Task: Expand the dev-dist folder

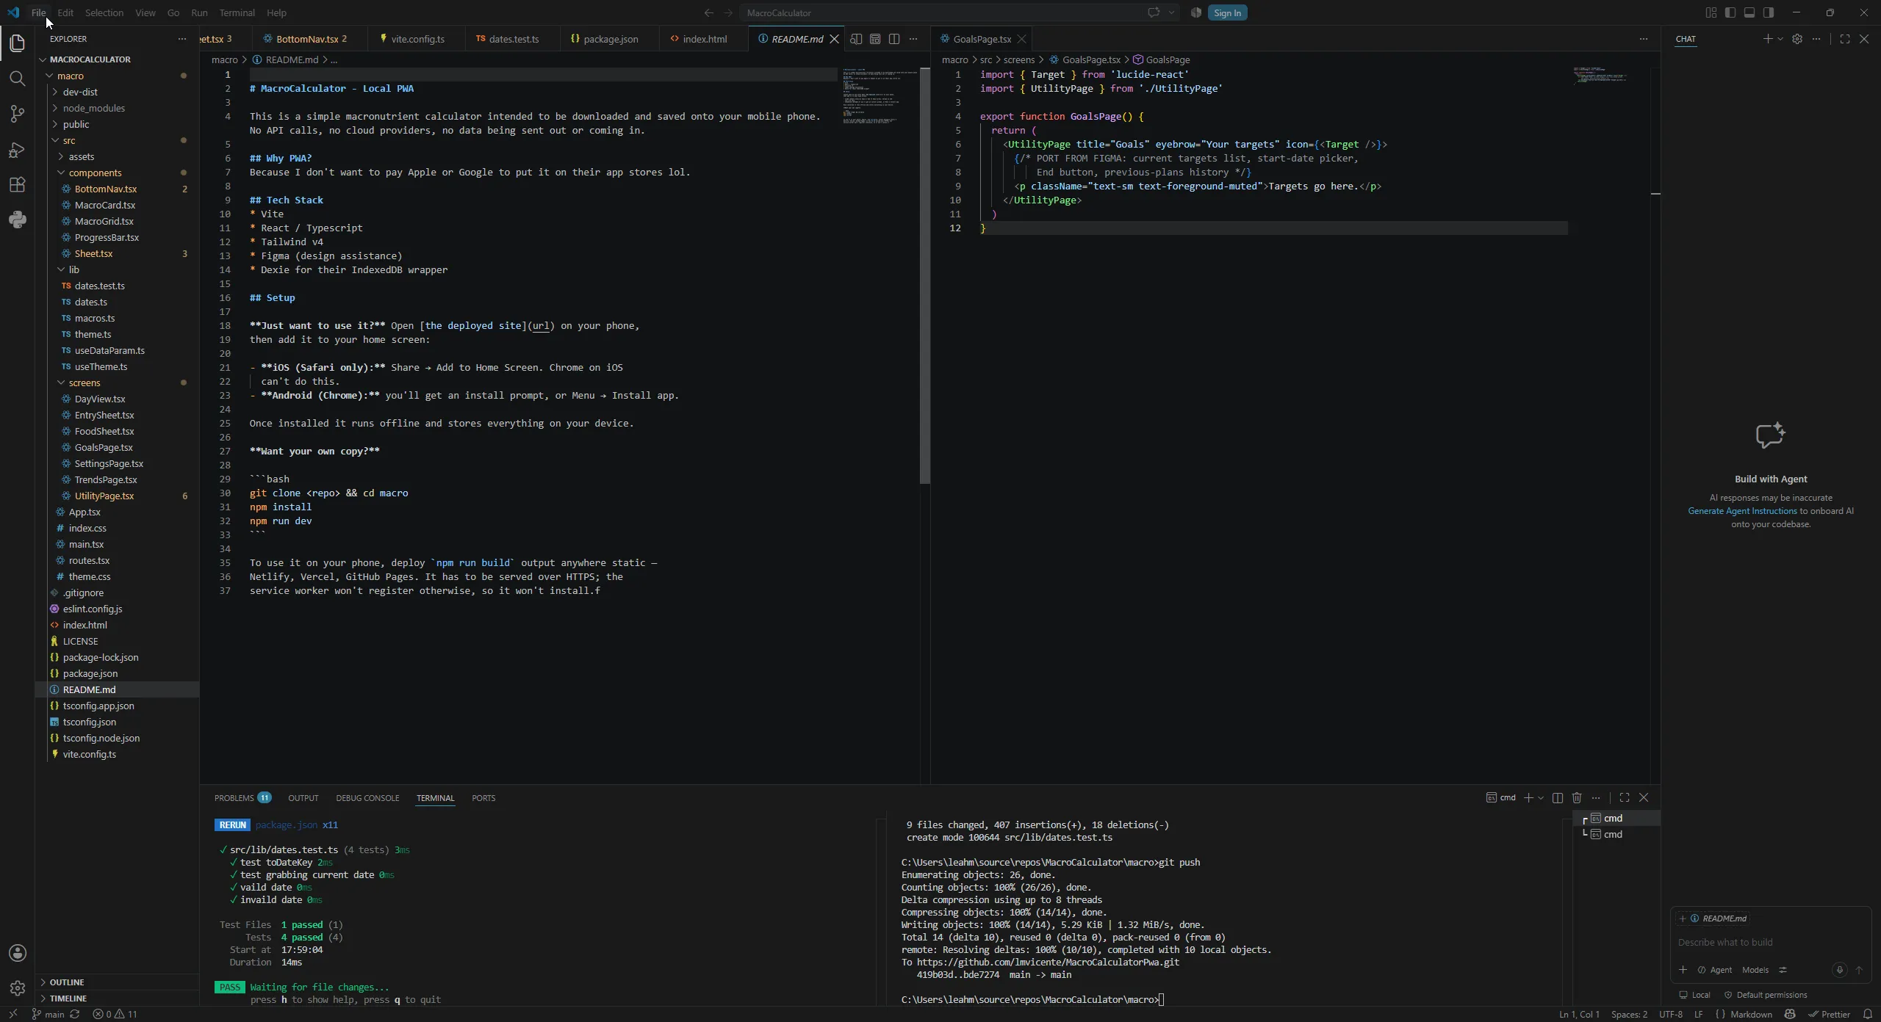Action: tap(55, 92)
